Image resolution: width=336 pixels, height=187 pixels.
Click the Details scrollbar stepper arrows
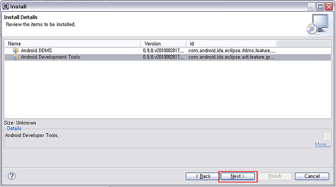[327, 137]
